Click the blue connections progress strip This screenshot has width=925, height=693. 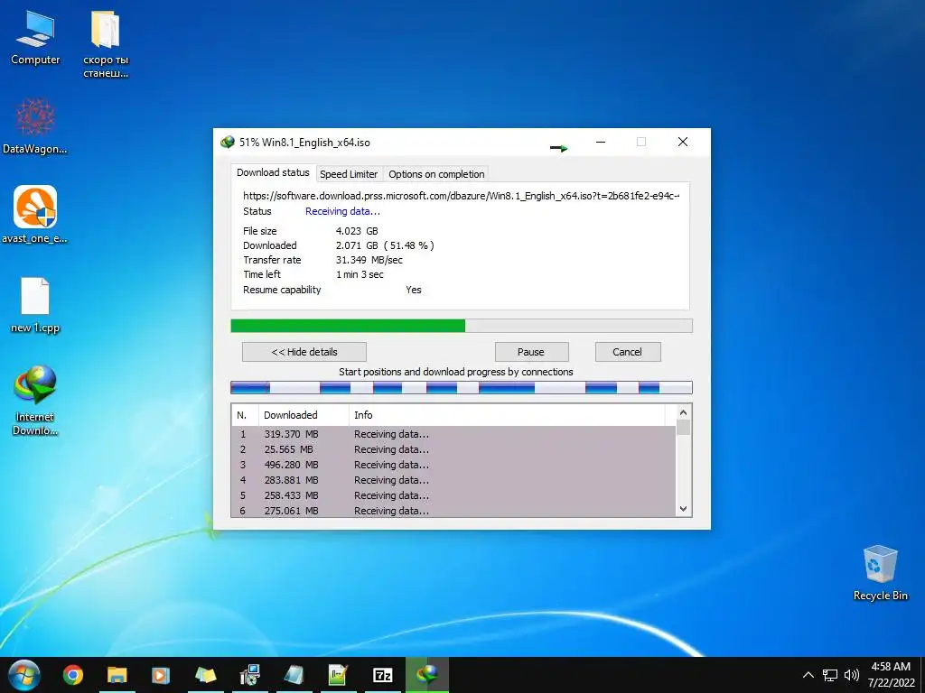(x=462, y=387)
